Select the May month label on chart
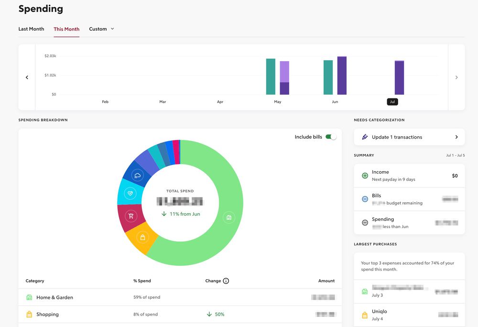This screenshot has height=327, width=478. (277, 102)
